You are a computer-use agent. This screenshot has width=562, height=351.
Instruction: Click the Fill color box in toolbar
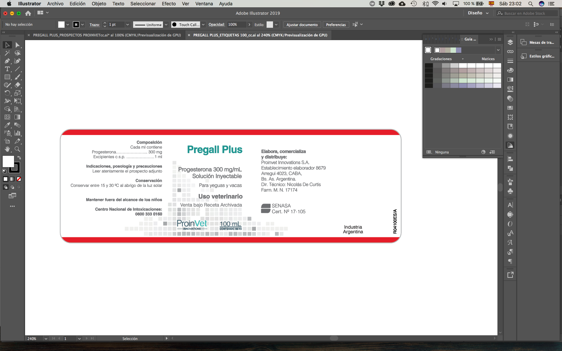[8, 161]
